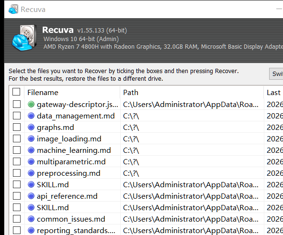Tick checkbox for preprocessing.md
283x235 pixels.
pos(17,173)
